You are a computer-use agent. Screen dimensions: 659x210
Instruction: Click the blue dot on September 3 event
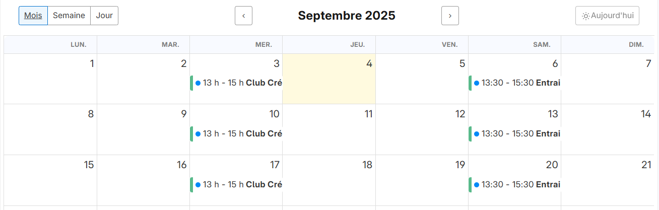tap(198, 83)
